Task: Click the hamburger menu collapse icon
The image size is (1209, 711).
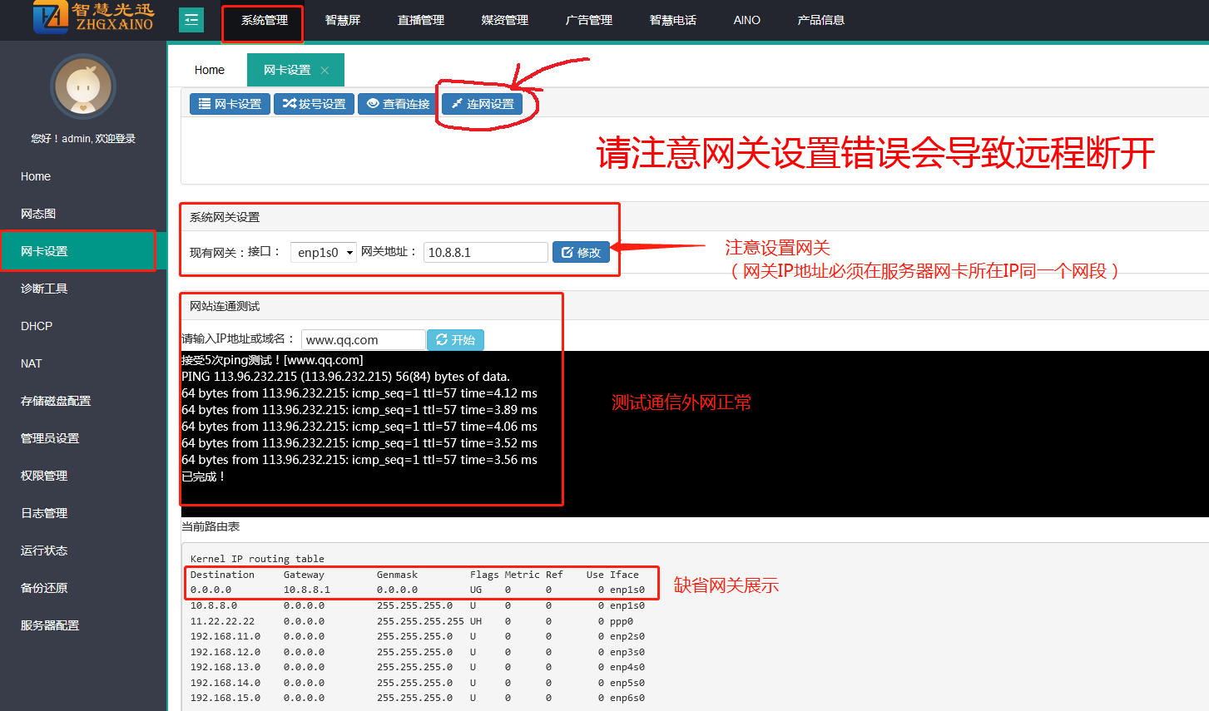Action: pyautogui.click(x=191, y=20)
